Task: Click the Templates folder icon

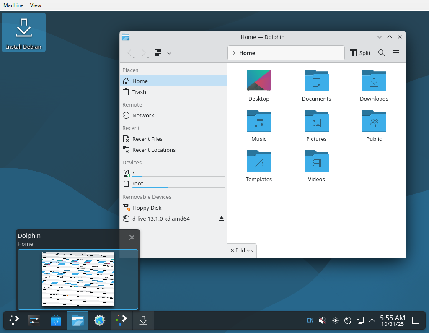Action: [x=258, y=161]
